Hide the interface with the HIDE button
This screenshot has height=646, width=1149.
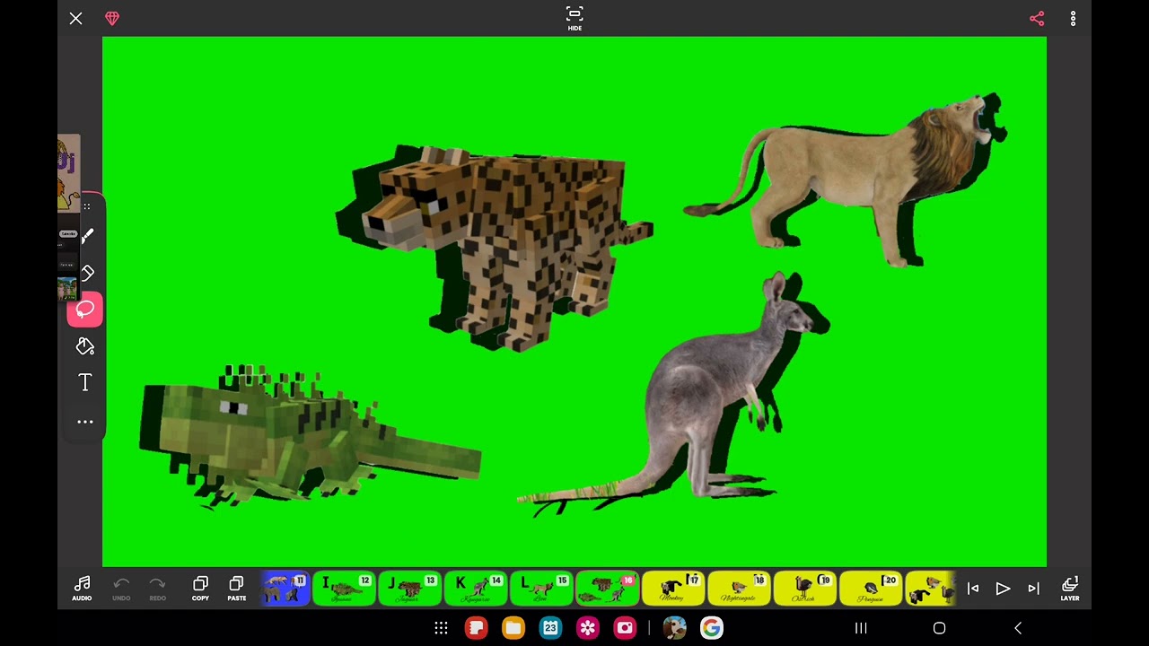tap(574, 18)
